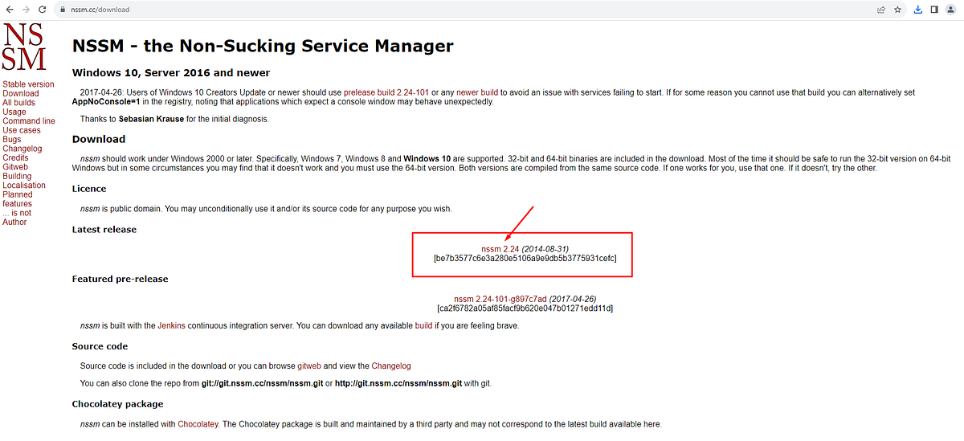Image resolution: width=964 pixels, height=441 pixels.
Task: View site info via the lock icon
Action: 63,10
